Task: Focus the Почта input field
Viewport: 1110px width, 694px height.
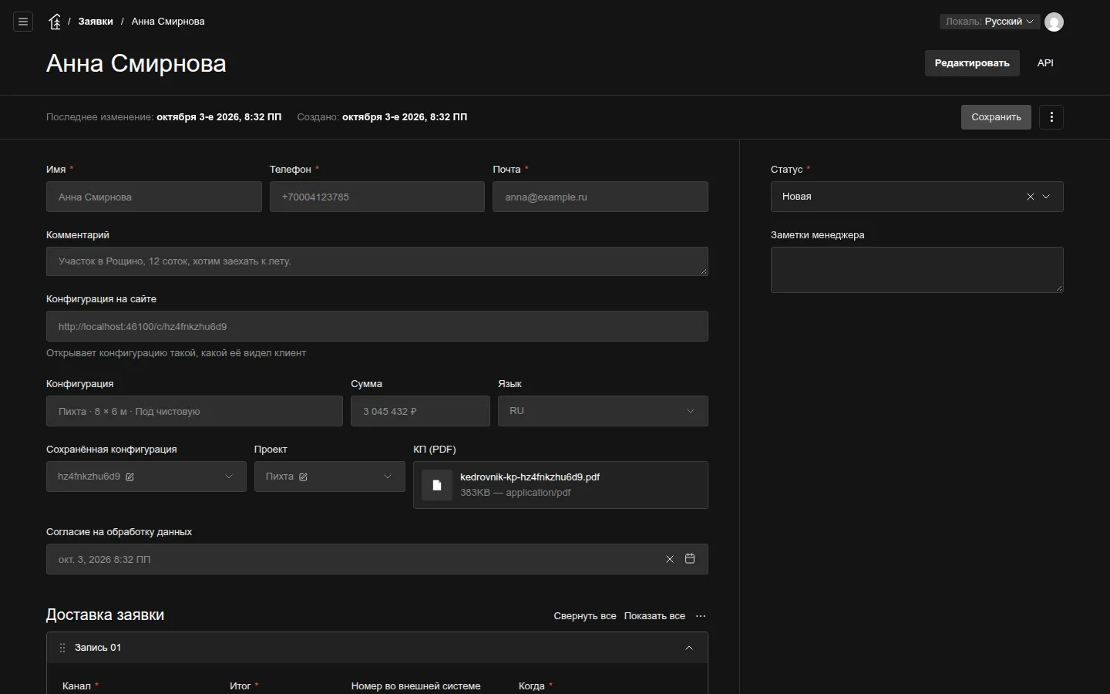Action: 600,197
